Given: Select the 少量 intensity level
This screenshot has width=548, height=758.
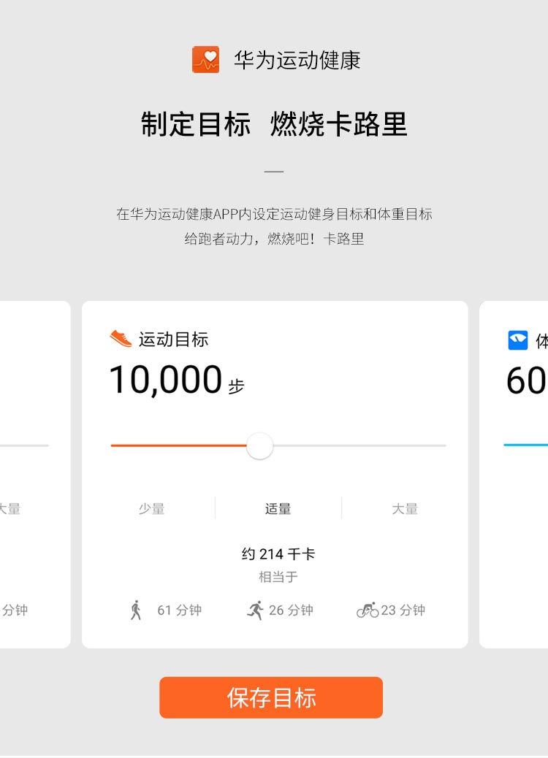Looking at the screenshot, I should click(x=152, y=509).
